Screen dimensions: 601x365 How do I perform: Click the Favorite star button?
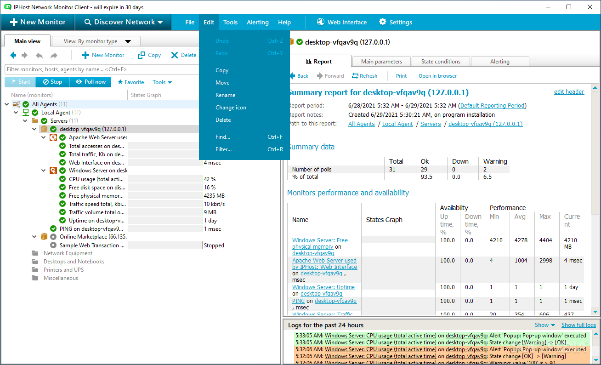[x=130, y=82]
